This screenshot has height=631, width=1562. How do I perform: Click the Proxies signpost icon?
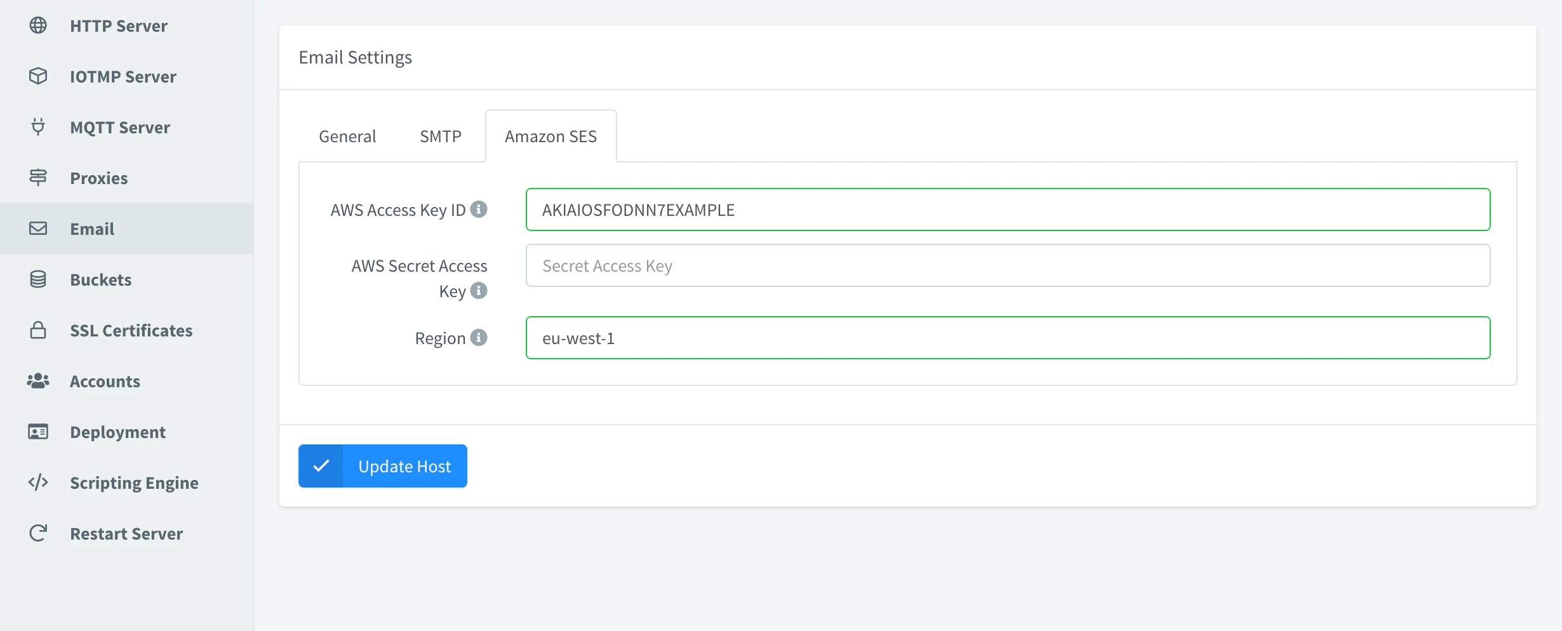[x=38, y=178]
